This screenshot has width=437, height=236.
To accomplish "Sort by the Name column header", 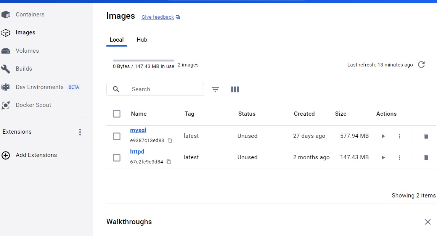I will pyautogui.click(x=139, y=114).
